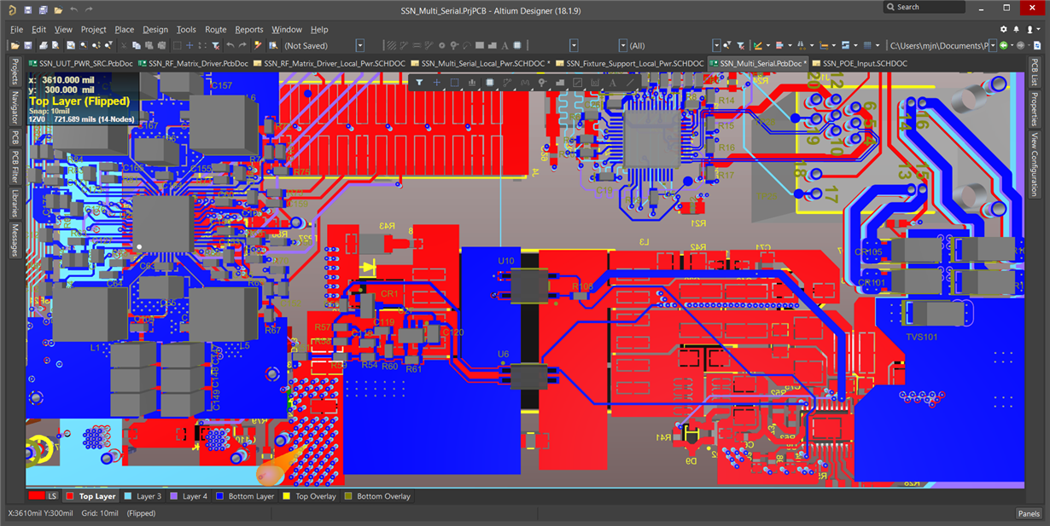Click the red LS layer set swatch
This screenshot has height=526, width=1050.
tap(36, 495)
